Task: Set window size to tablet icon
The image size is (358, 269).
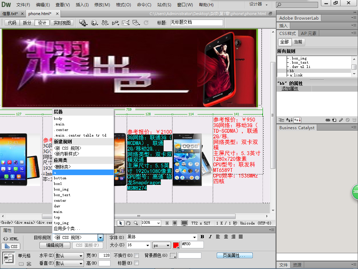Action: 175,223
